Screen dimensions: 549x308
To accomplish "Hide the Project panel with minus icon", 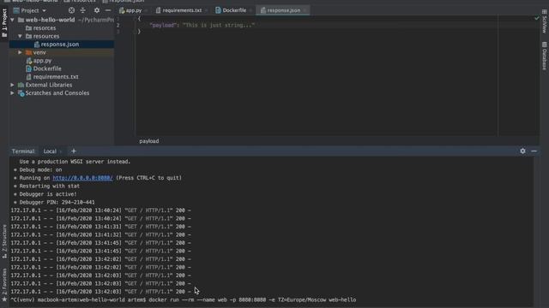I will pyautogui.click(x=108, y=10).
